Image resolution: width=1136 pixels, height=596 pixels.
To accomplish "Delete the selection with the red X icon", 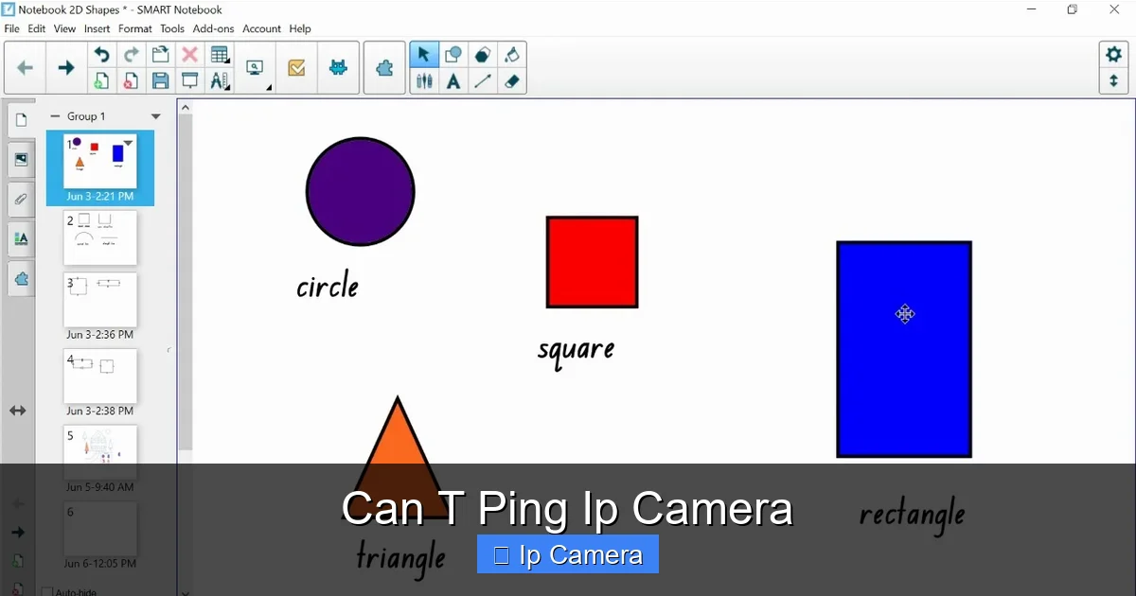I will point(189,55).
